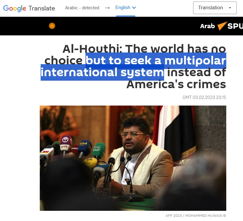Open the English target language dropdown
The height and width of the screenshot is (221, 243).
pos(126,7)
